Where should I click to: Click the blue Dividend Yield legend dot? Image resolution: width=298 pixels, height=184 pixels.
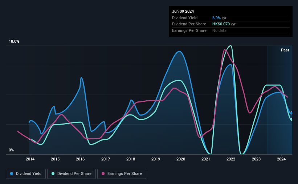coord(12,173)
